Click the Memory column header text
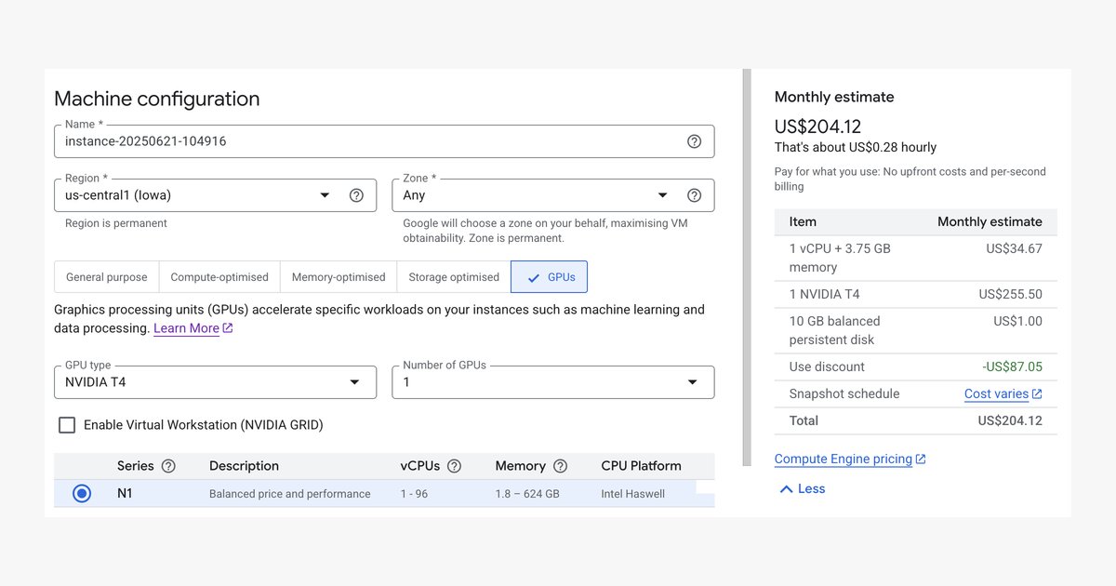The height and width of the screenshot is (586, 1116). click(x=520, y=466)
